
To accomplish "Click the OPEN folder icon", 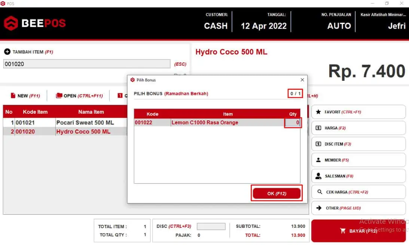I will pyautogui.click(x=59, y=96).
